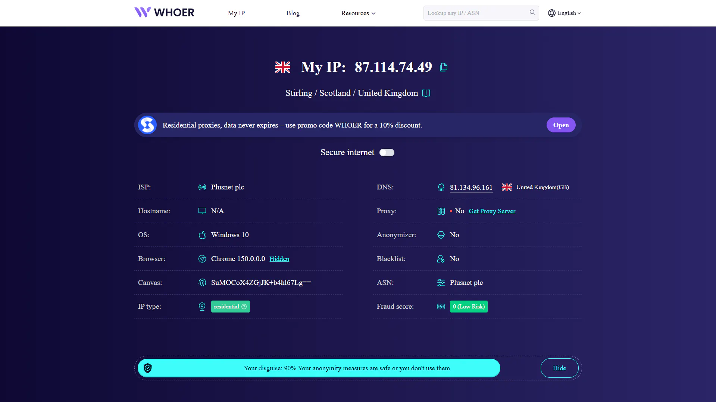This screenshot has height=402, width=716.
Task: Click the Hostname N/A value
Action: [218, 211]
